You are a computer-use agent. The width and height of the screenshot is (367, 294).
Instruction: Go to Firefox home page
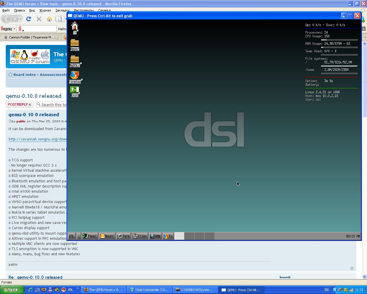click(x=49, y=19)
